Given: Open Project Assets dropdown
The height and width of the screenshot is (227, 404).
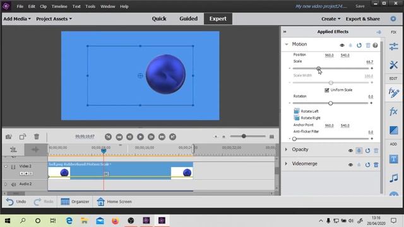Looking at the screenshot, I should [54, 19].
